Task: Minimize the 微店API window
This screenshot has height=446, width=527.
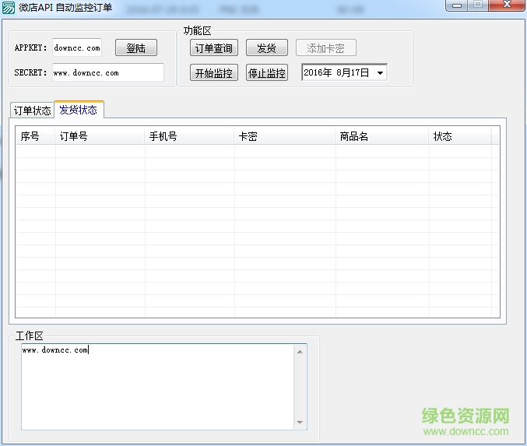Action: tap(456, 5)
